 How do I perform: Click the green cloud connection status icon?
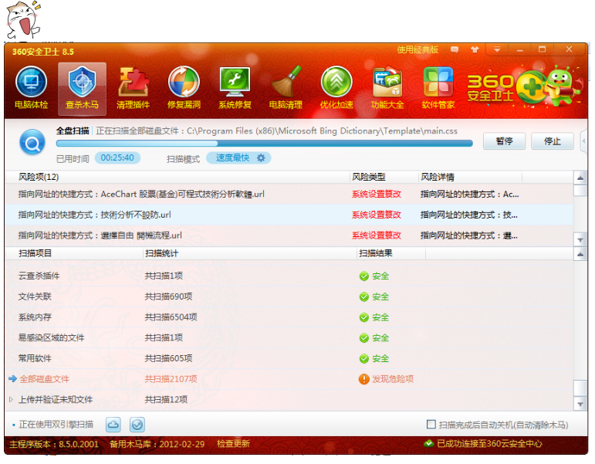click(429, 443)
